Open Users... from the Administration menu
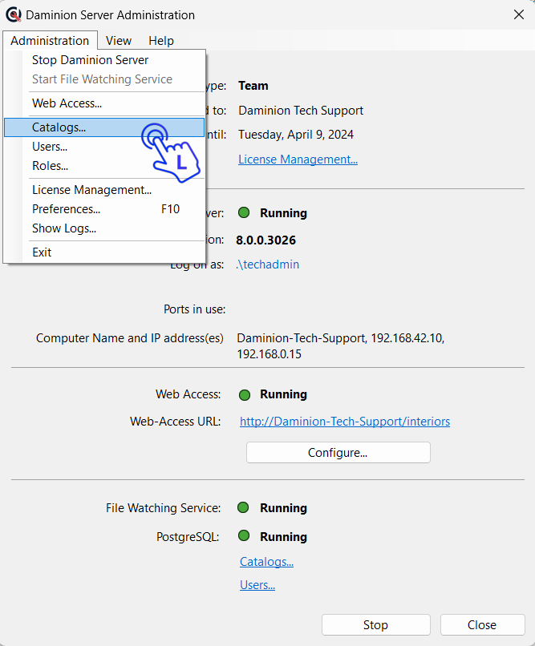Screen dimensions: 535x646 [x=50, y=147]
